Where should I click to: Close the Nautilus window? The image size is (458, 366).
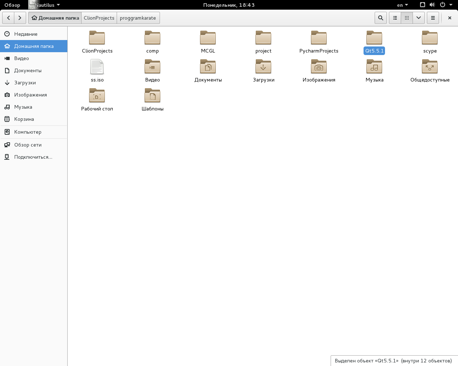tap(450, 18)
